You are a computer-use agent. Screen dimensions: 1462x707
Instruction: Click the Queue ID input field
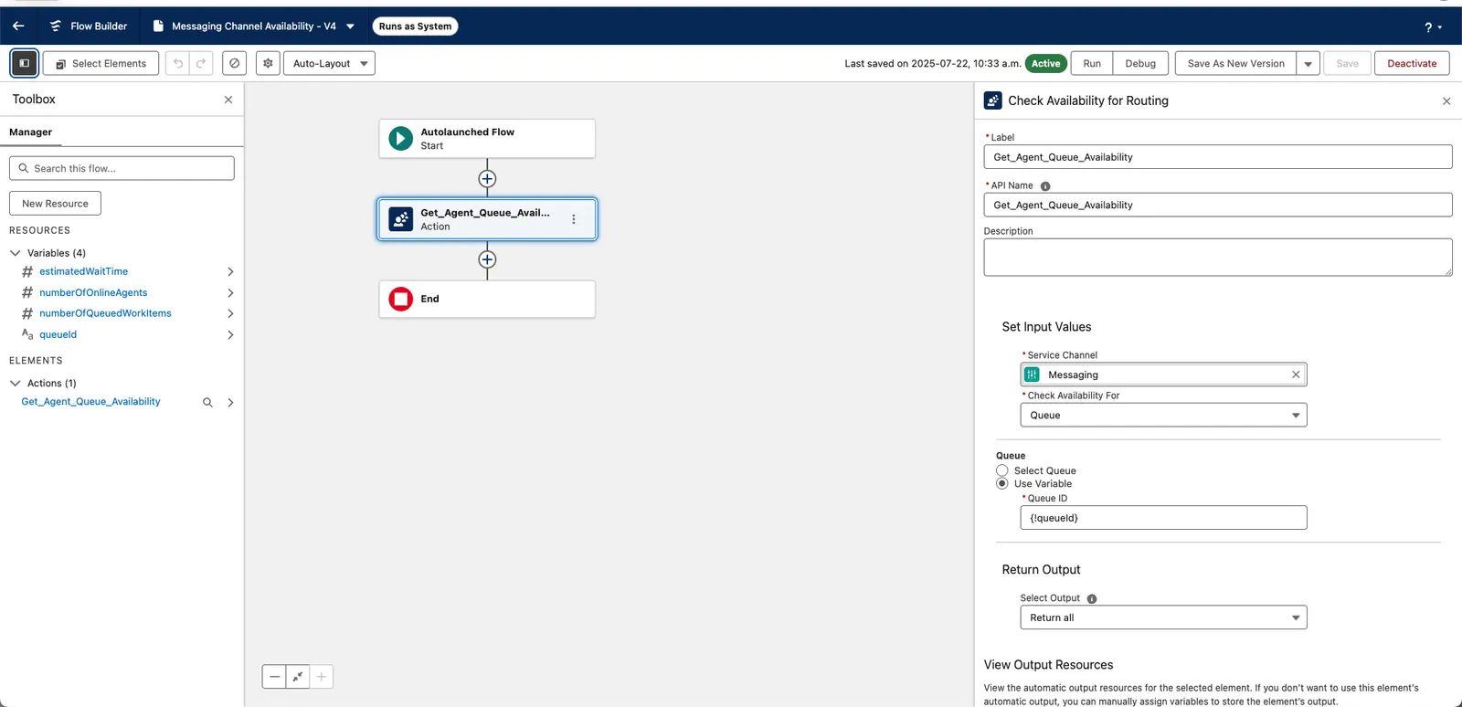click(x=1163, y=518)
